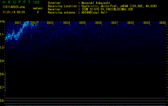Select the ICOM IC-575 receiver details
The height and width of the screenshot is (106, 168).
107,9
